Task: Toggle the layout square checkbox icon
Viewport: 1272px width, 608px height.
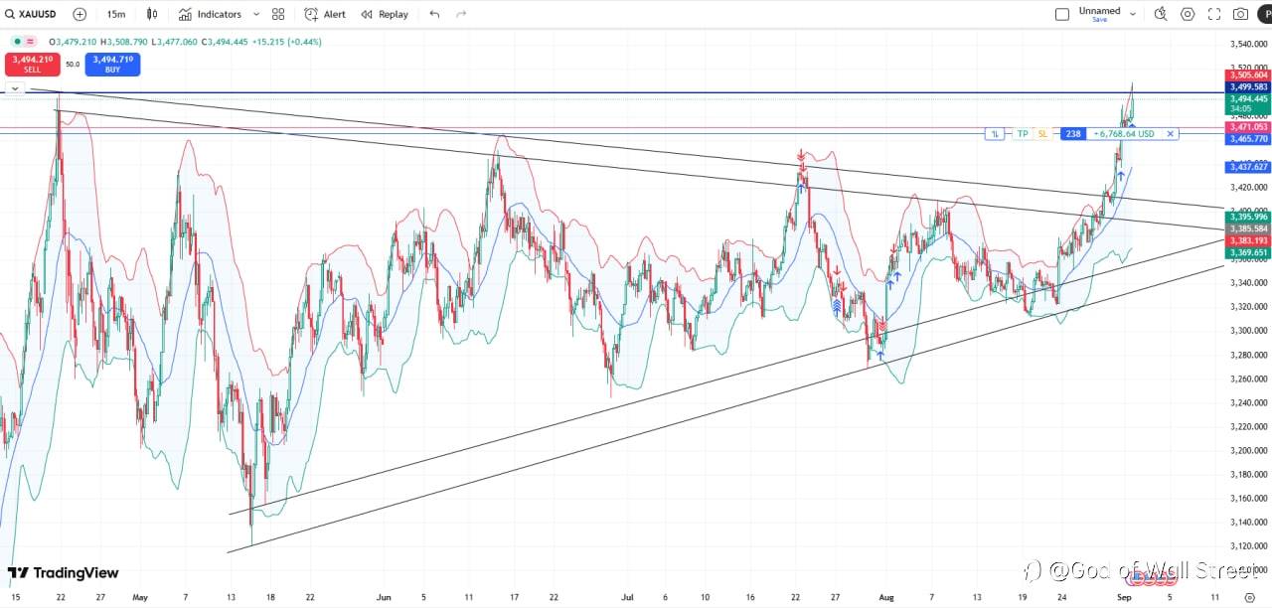Action: click(1061, 14)
